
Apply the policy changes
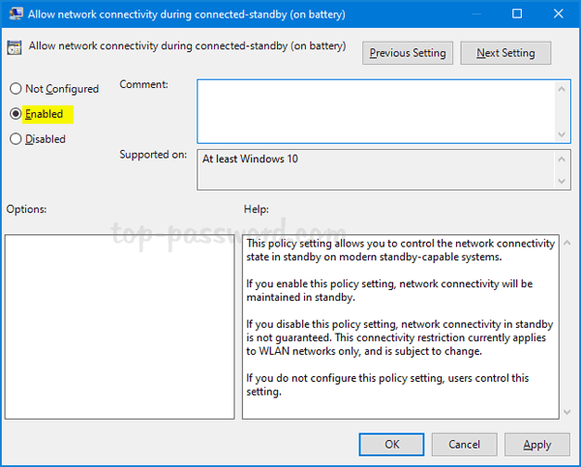click(536, 445)
